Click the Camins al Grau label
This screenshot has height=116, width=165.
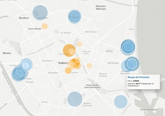click(103, 75)
